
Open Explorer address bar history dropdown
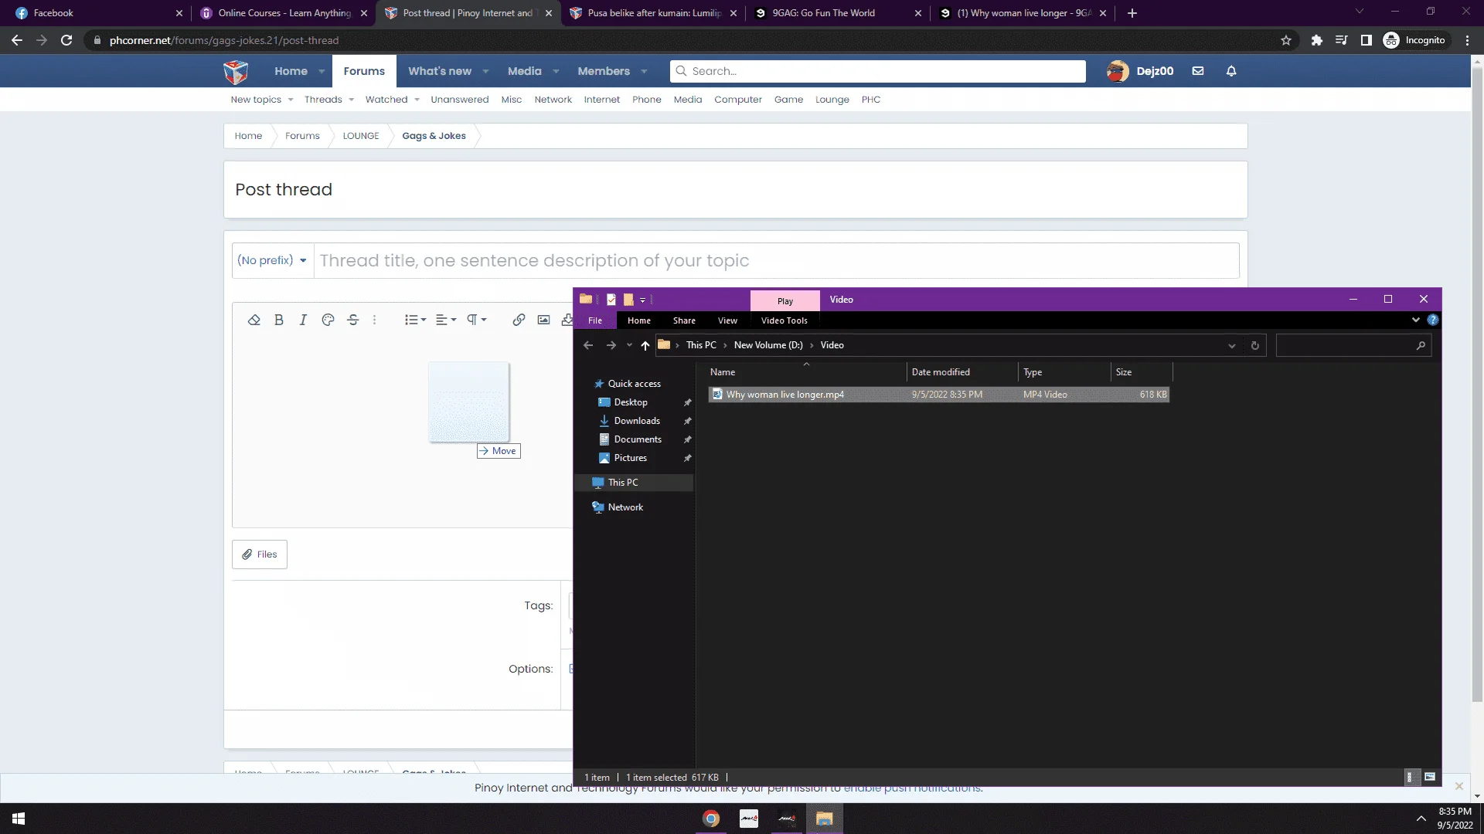(1232, 345)
